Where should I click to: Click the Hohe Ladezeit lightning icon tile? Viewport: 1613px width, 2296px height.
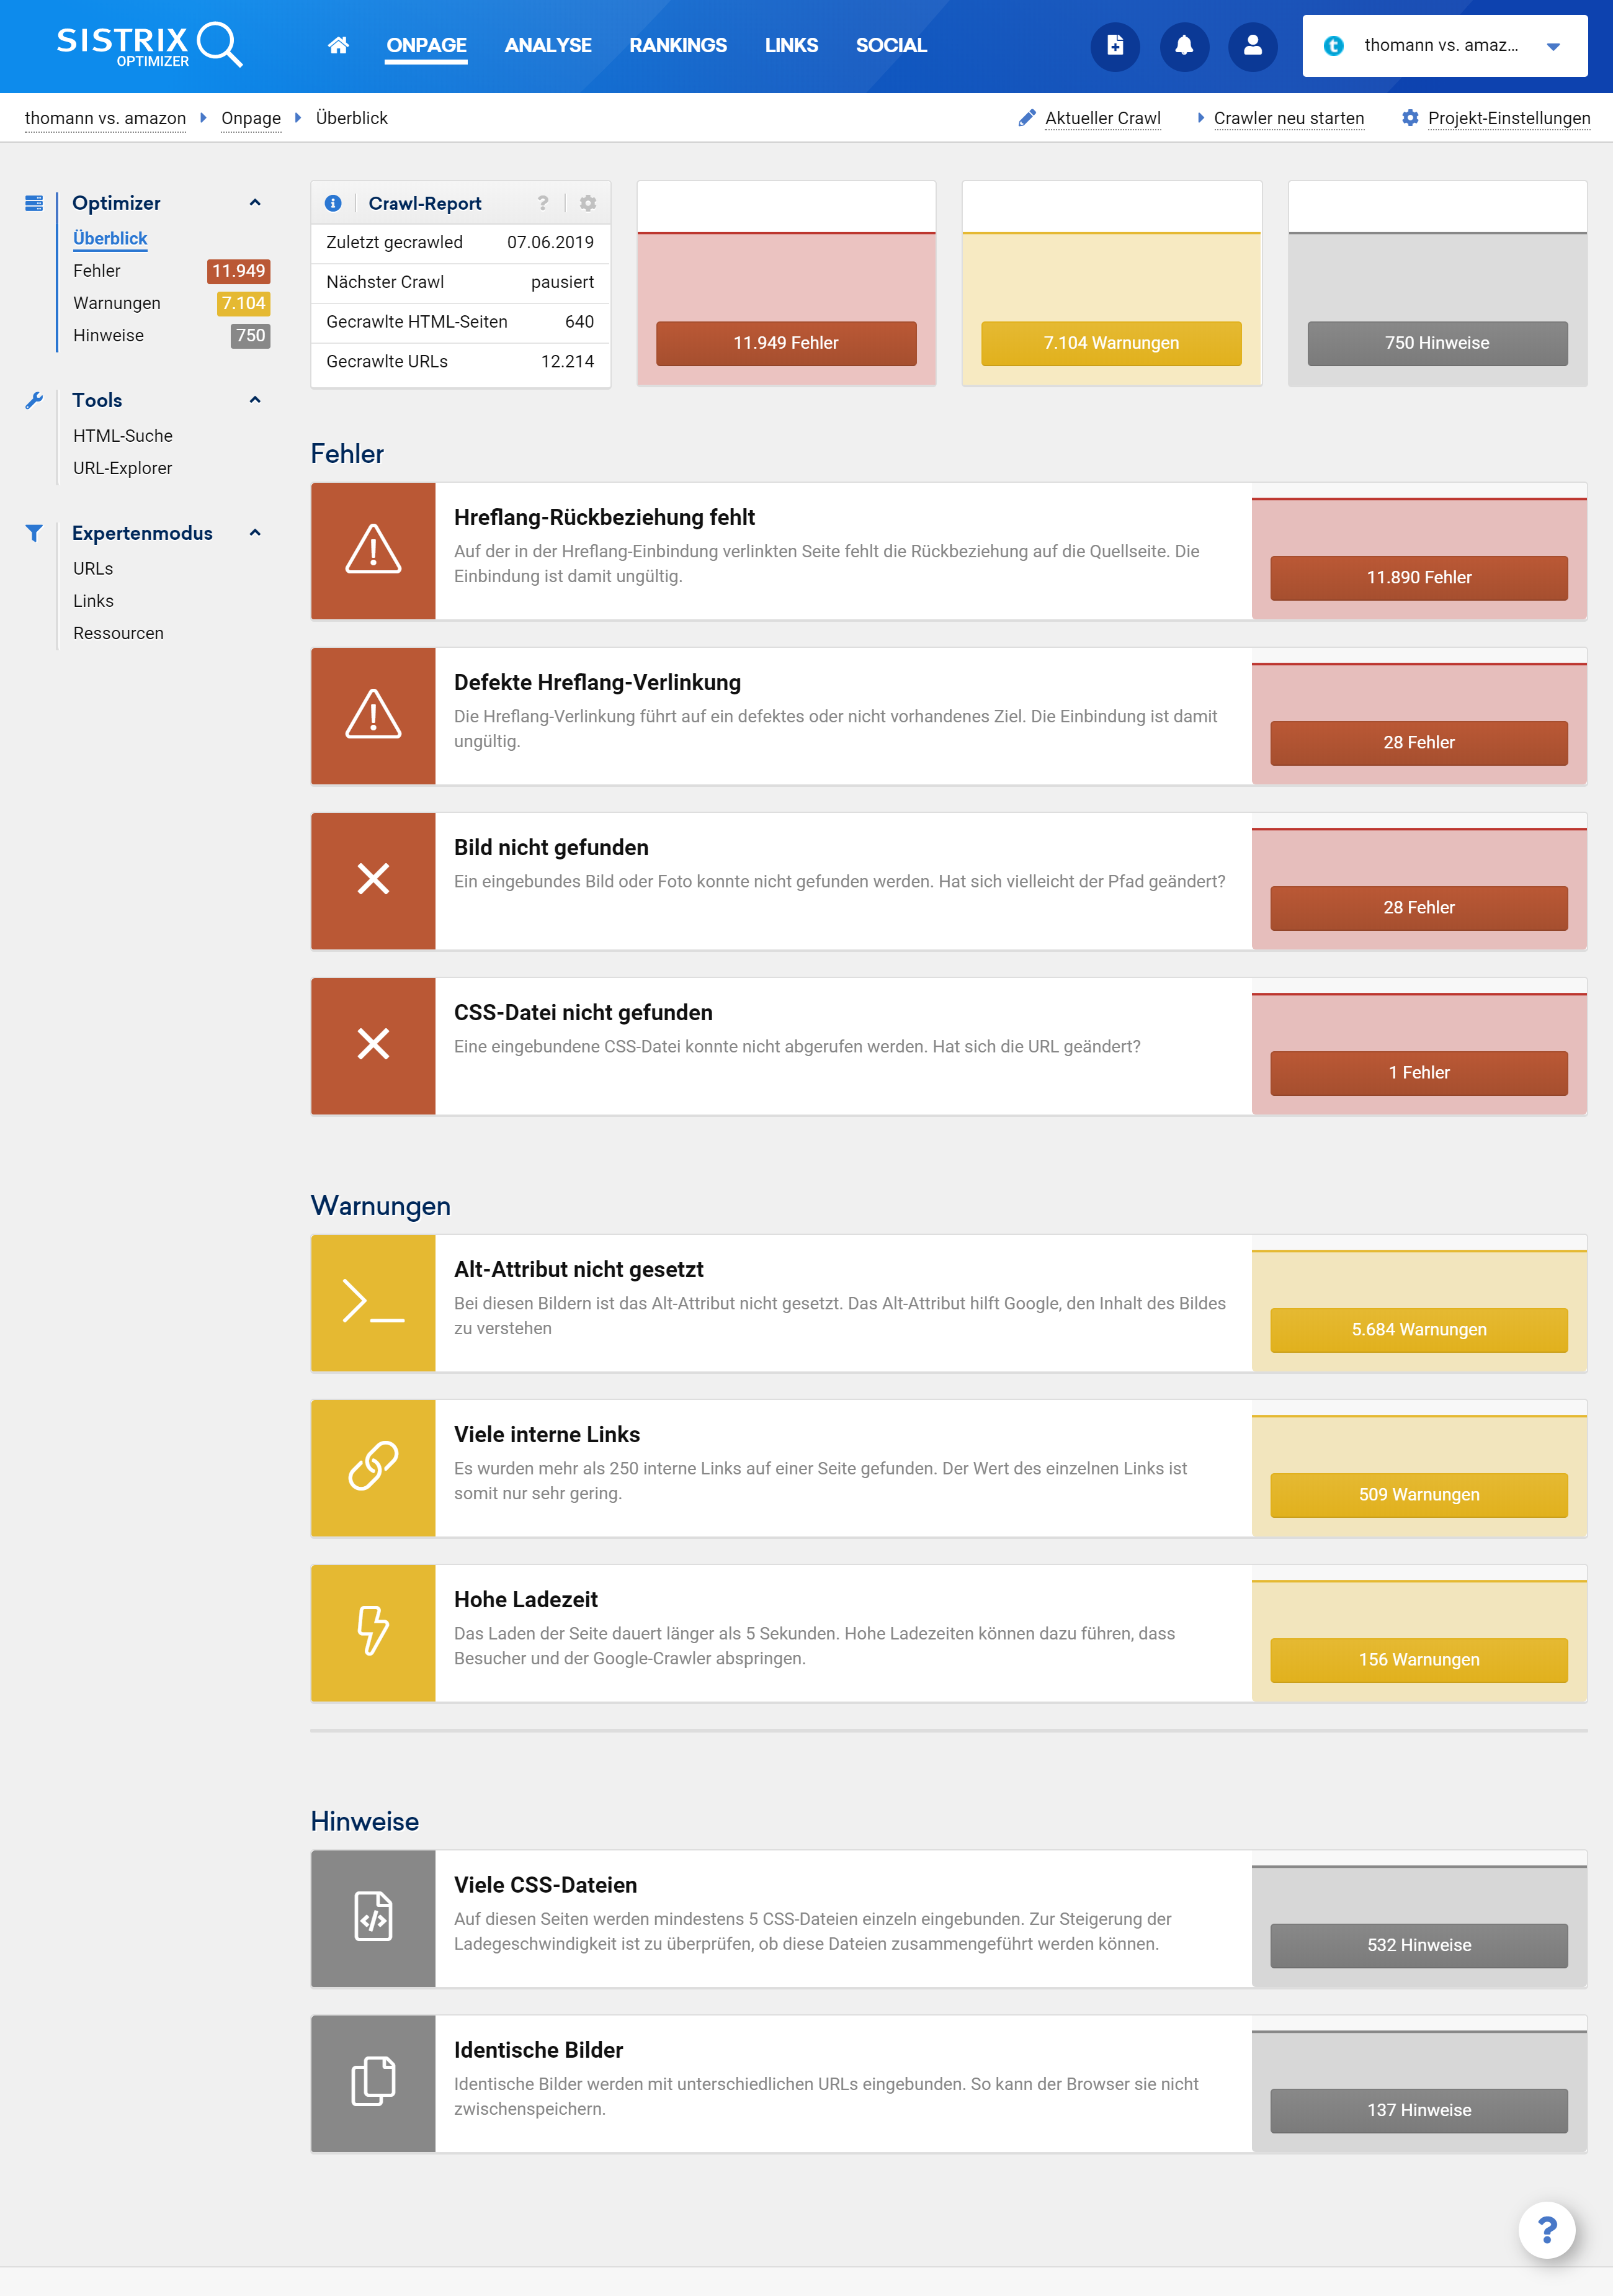click(373, 1632)
